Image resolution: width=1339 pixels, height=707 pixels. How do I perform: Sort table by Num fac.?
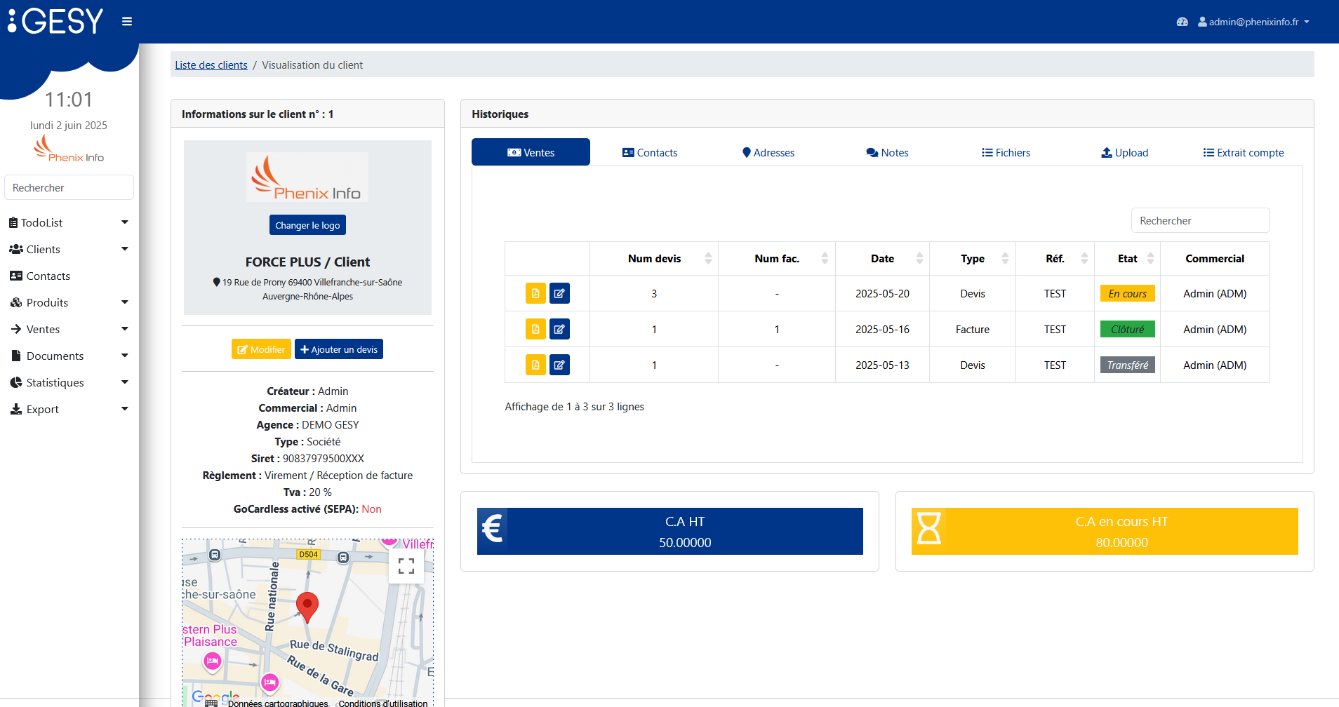pos(777,259)
